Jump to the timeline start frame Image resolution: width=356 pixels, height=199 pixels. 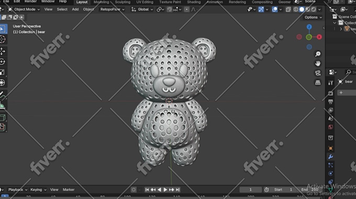(147, 190)
